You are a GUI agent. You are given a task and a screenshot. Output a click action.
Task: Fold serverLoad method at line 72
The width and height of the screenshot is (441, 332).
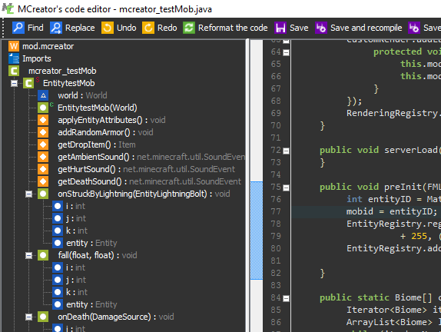click(x=286, y=151)
